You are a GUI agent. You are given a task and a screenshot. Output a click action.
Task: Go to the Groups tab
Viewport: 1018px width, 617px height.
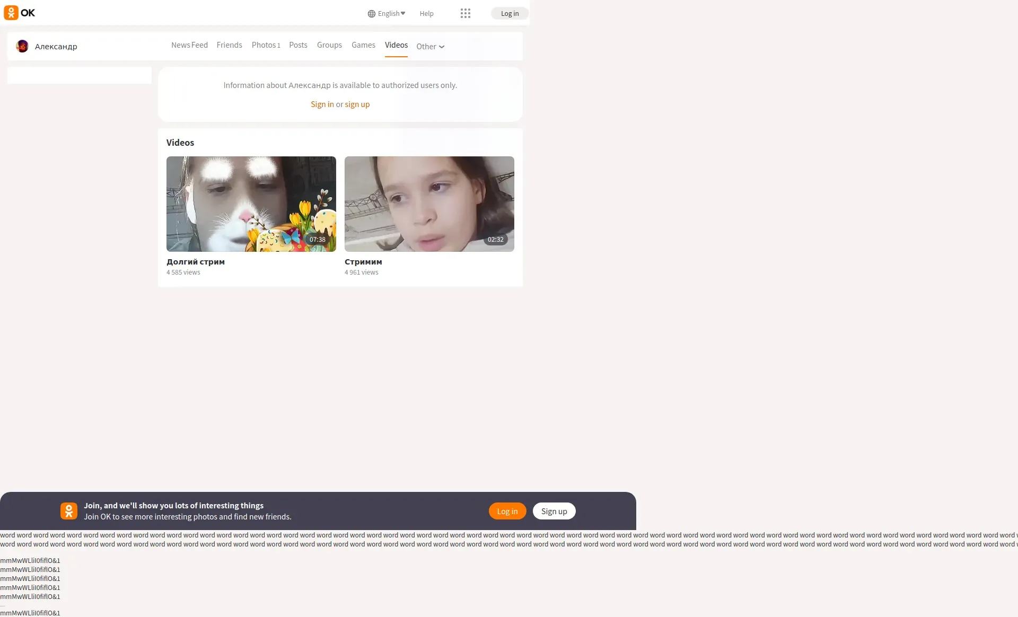click(x=329, y=45)
